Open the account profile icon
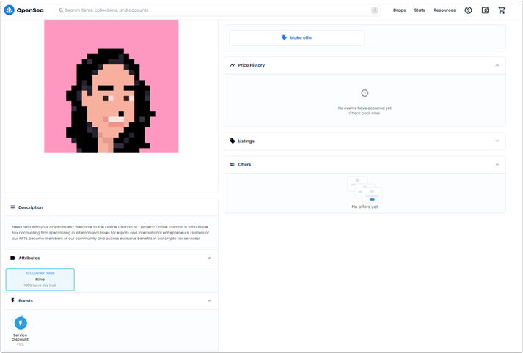The image size is (523, 353). pos(469,10)
